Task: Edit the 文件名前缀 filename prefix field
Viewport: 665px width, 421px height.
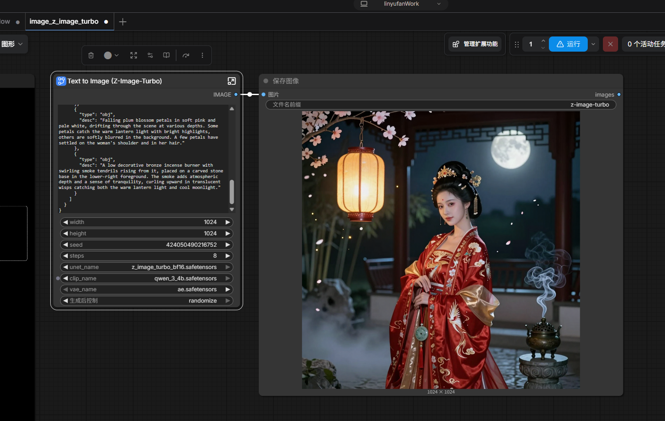Action: [441, 105]
